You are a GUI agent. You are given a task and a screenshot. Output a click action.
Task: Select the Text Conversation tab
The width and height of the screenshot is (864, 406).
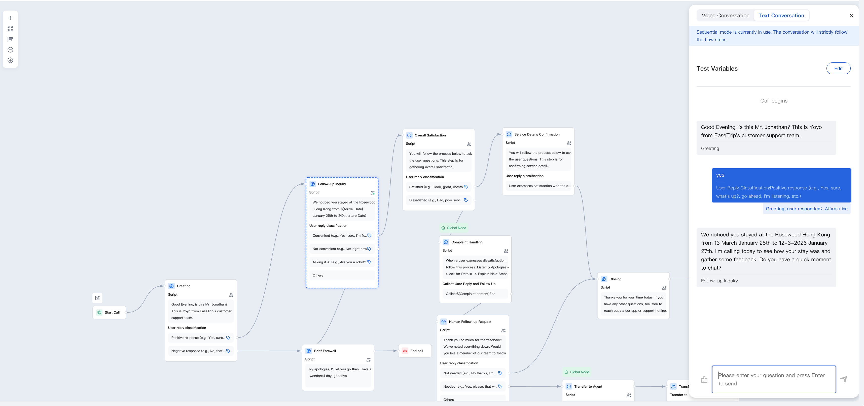pos(781,15)
